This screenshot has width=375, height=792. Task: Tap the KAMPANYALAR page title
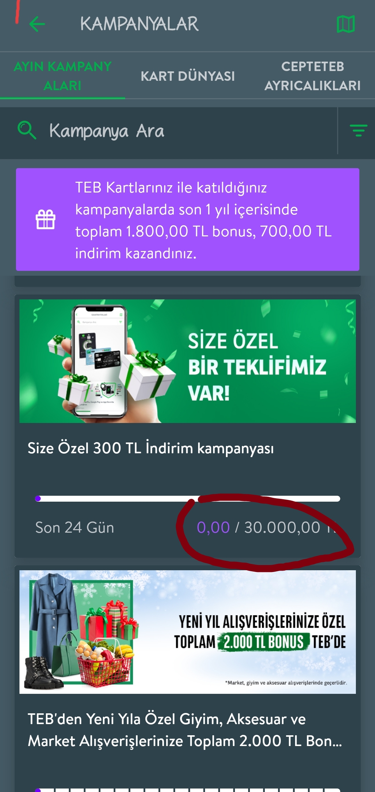click(139, 24)
